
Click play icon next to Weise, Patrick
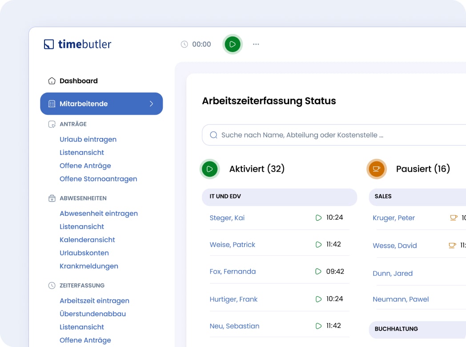point(318,245)
